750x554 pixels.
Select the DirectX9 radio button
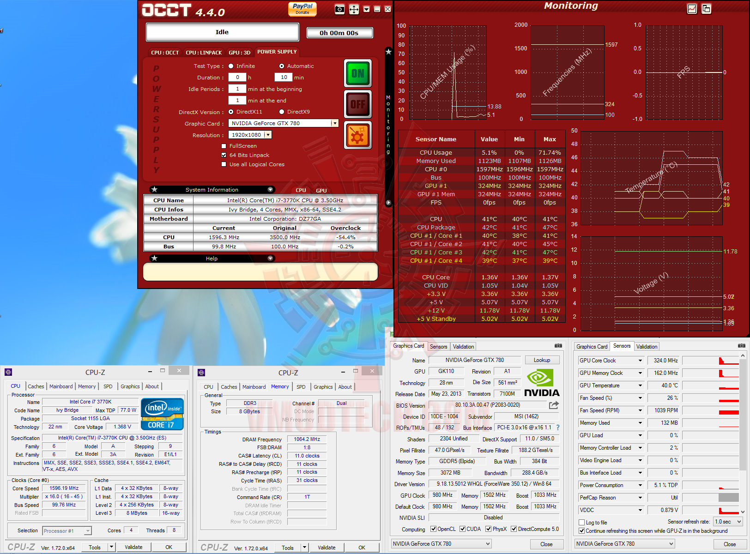pyautogui.click(x=282, y=112)
